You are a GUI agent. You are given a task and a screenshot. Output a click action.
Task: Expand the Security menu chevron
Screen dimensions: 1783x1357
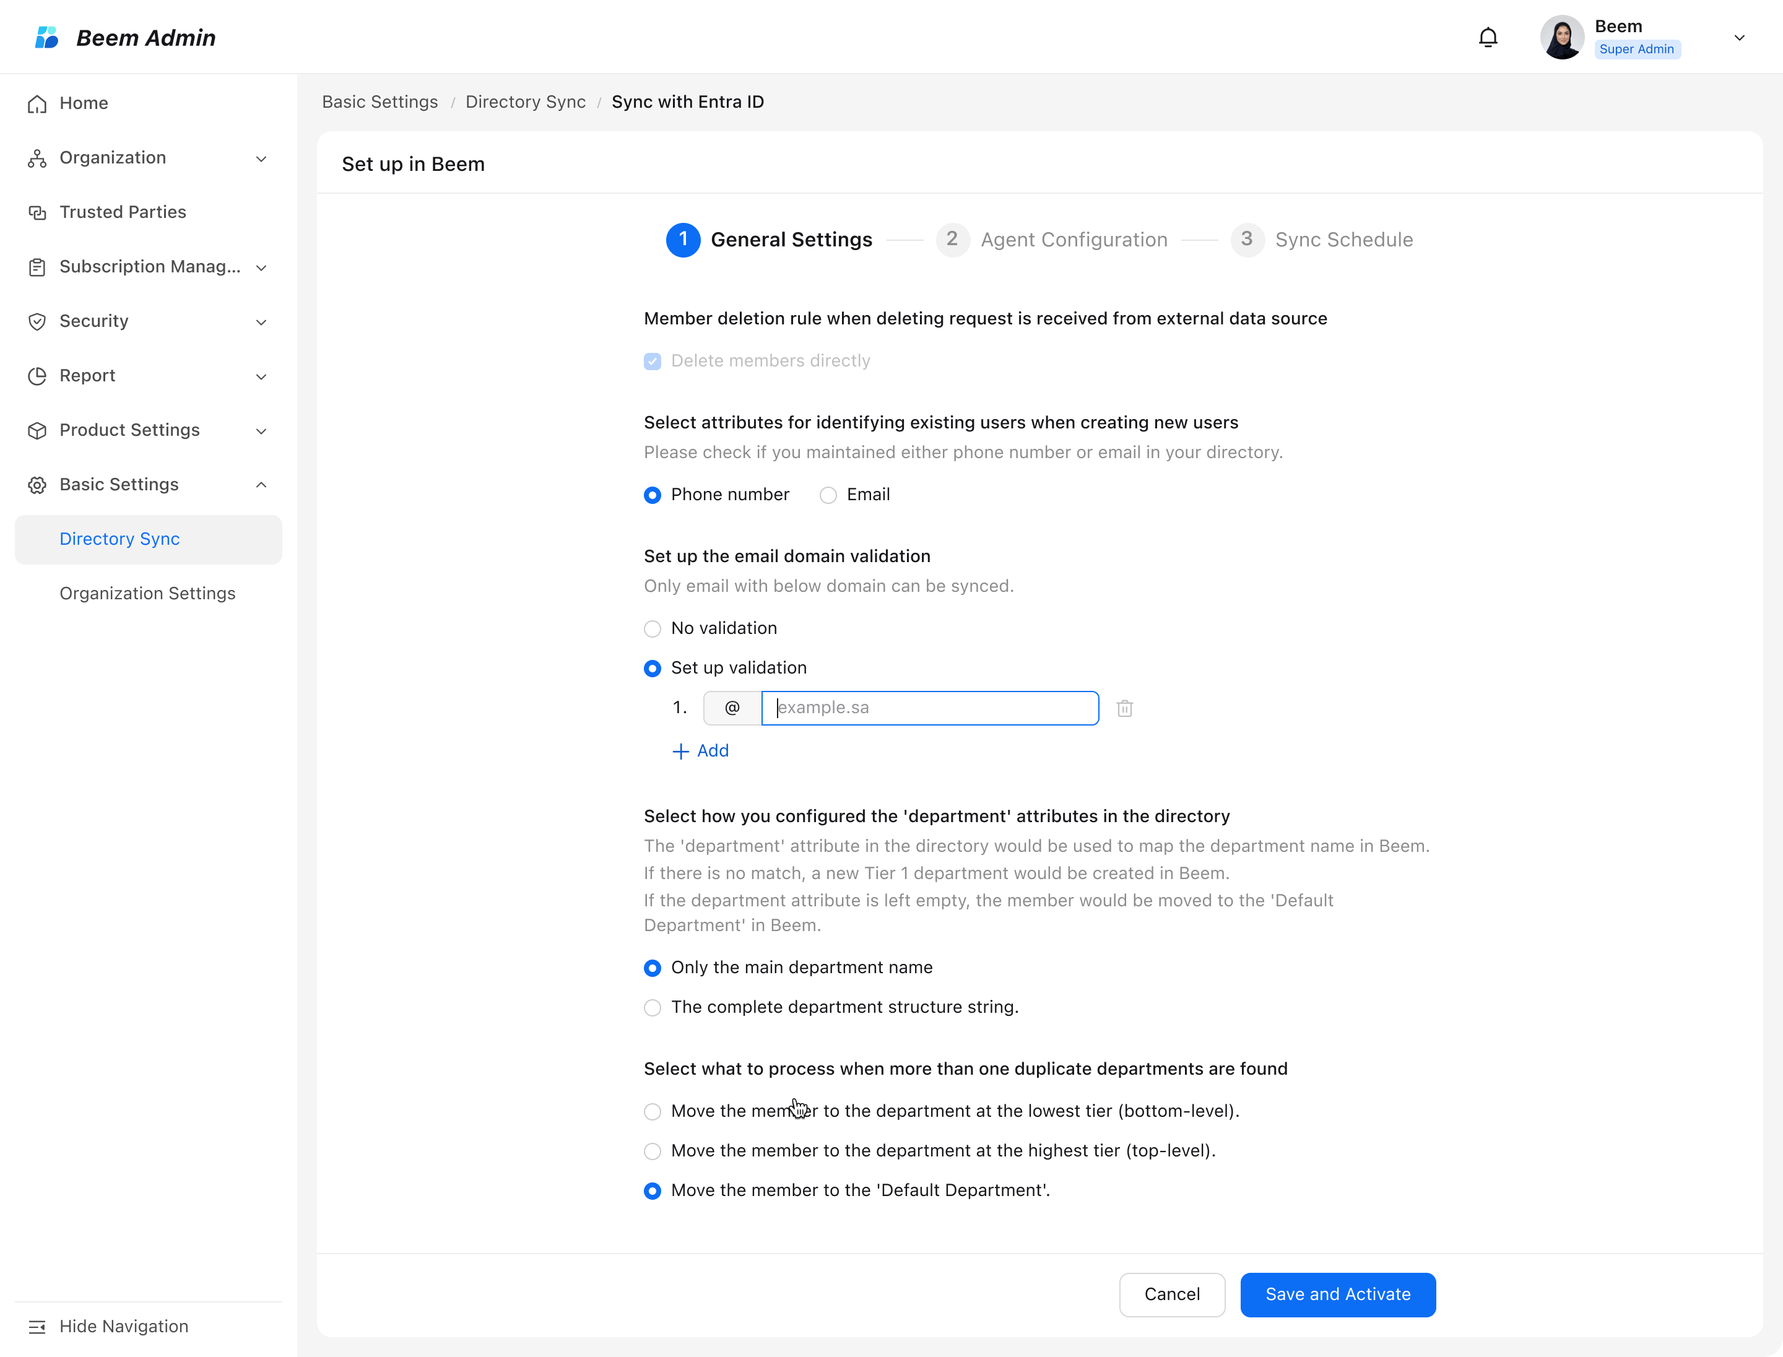point(261,321)
